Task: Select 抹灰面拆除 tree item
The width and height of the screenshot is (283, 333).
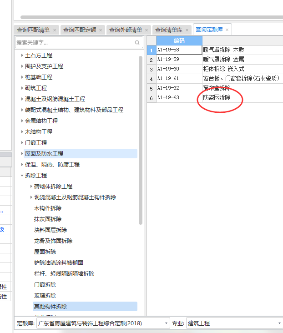Action: pyautogui.click(x=48, y=219)
